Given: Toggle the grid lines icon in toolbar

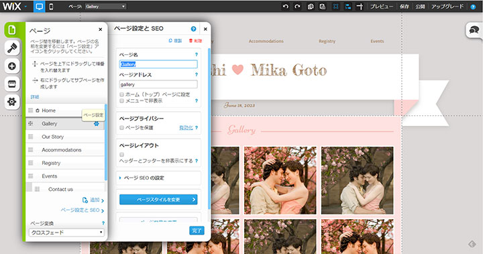Looking at the screenshot, I should click(x=336, y=7).
